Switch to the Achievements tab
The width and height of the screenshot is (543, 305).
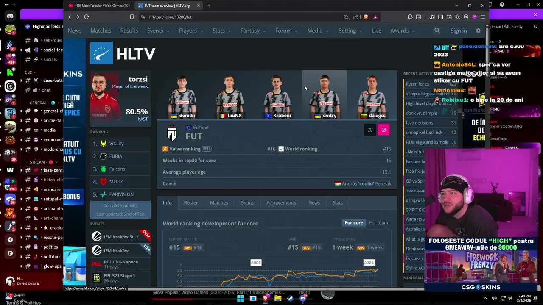coord(281,202)
